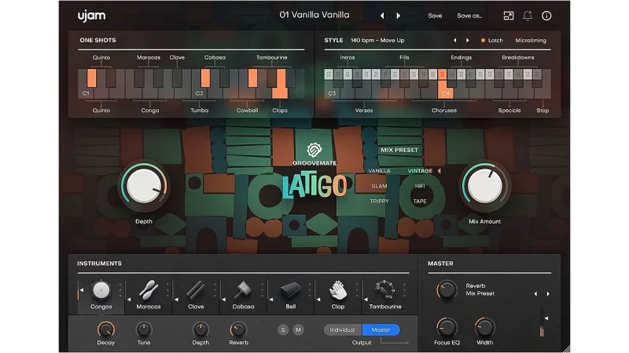Choose the HIFI mix preset
The height and width of the screenshot is (353, 629).
tap(420, 186)
